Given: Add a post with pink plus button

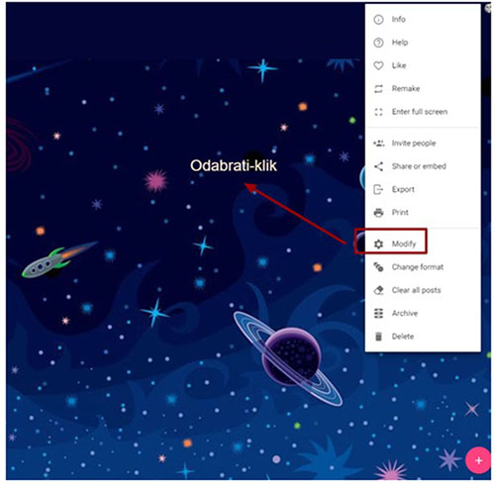Looking at the screenshot, I should point(478,460).
